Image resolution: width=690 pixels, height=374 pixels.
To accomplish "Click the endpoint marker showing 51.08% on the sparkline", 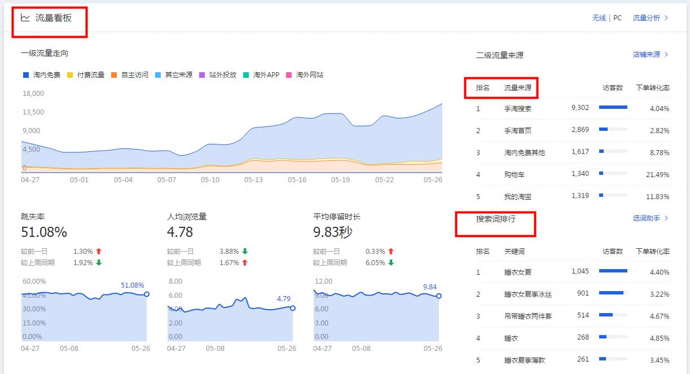I will [147, 294].
